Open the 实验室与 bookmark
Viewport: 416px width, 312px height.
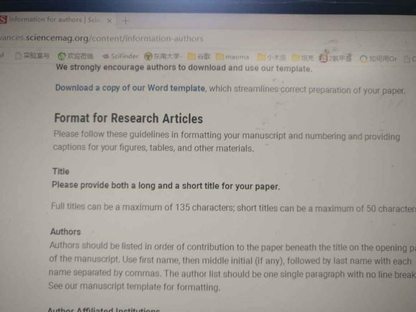click(x=32, y=56)
